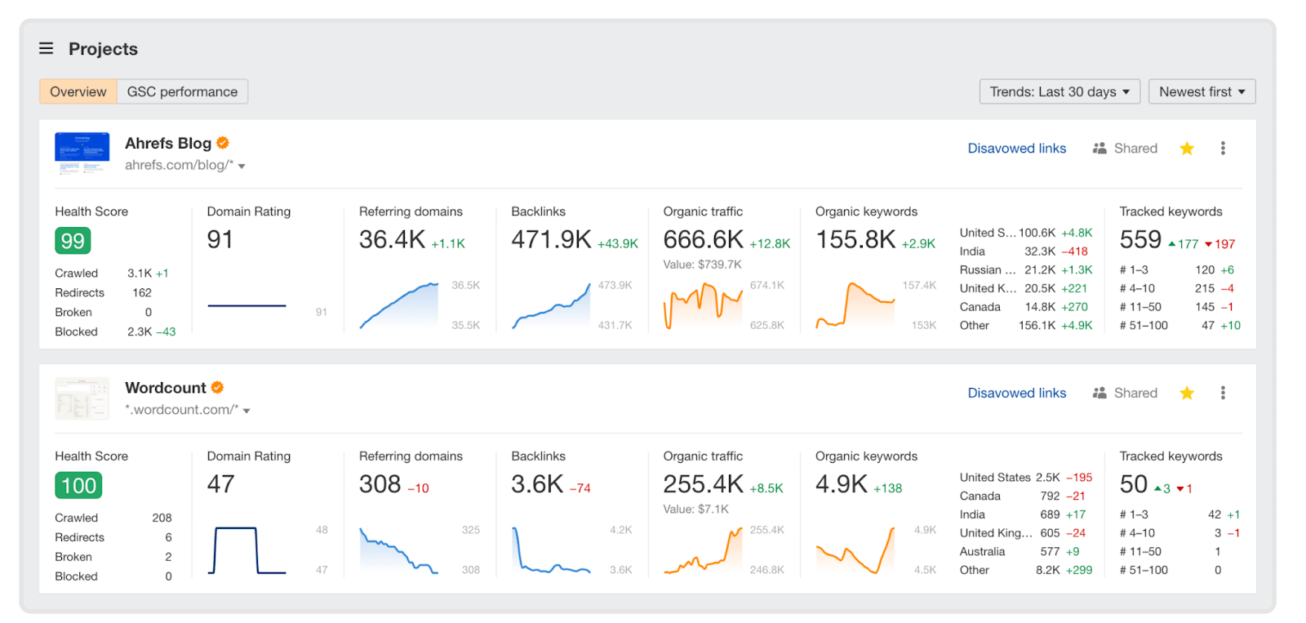The image size is (1306, 623).
Task: Click the Wordcount site thumbnail
Action: click(82, 398)
